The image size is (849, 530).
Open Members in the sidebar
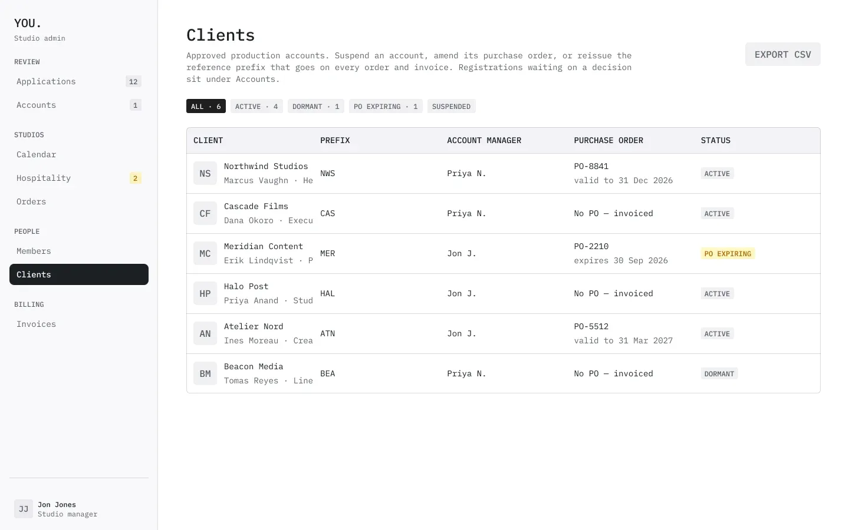click(x=79, y=251)
